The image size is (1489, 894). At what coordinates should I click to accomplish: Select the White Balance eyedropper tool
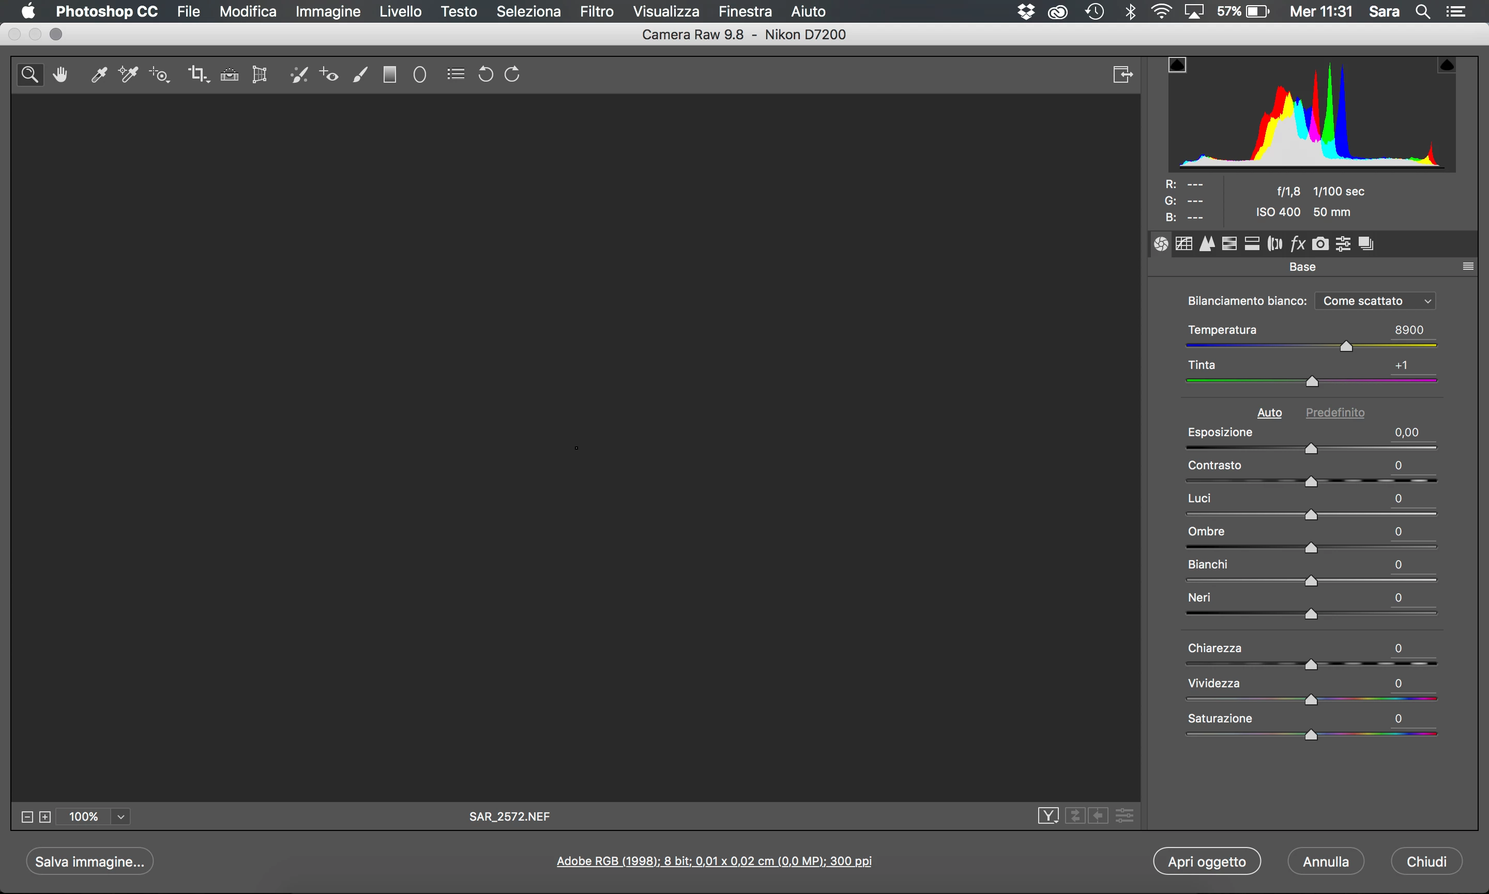[x=99, y=75]
